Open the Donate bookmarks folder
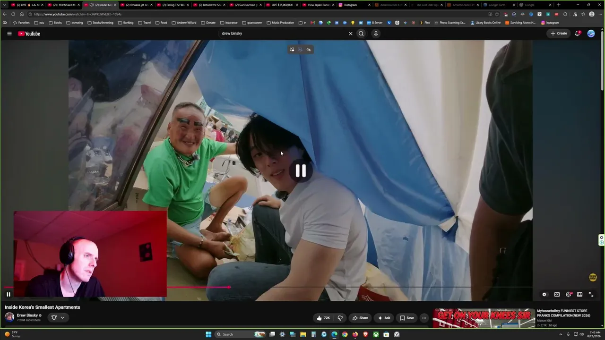Viewport: 605px width, 340px height. coord(208,23)
